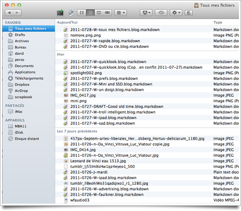Image resolution: width=241 pixels, height=211 pixels.
Task: Switch to icon view in toolbar
Action: pos(82,13)
